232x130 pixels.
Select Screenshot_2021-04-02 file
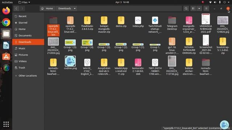[x=206, y=44]
